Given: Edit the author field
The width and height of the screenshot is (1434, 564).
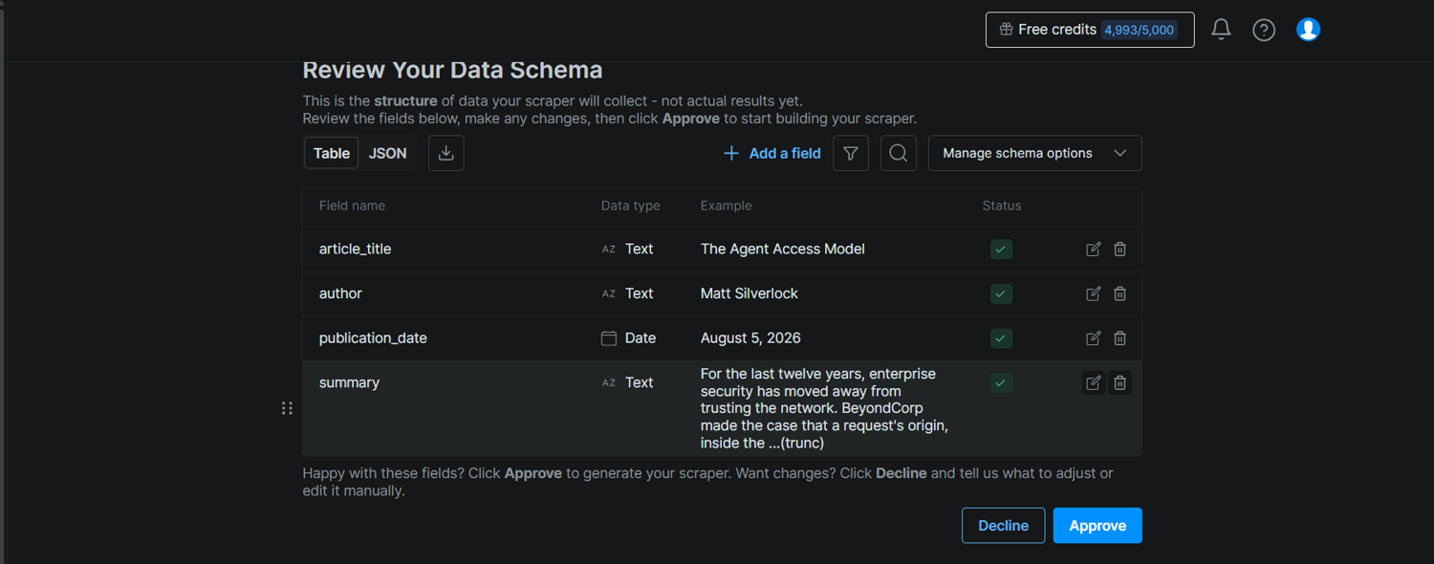Looking at the screenshot, I should (x=1094, y=293).
